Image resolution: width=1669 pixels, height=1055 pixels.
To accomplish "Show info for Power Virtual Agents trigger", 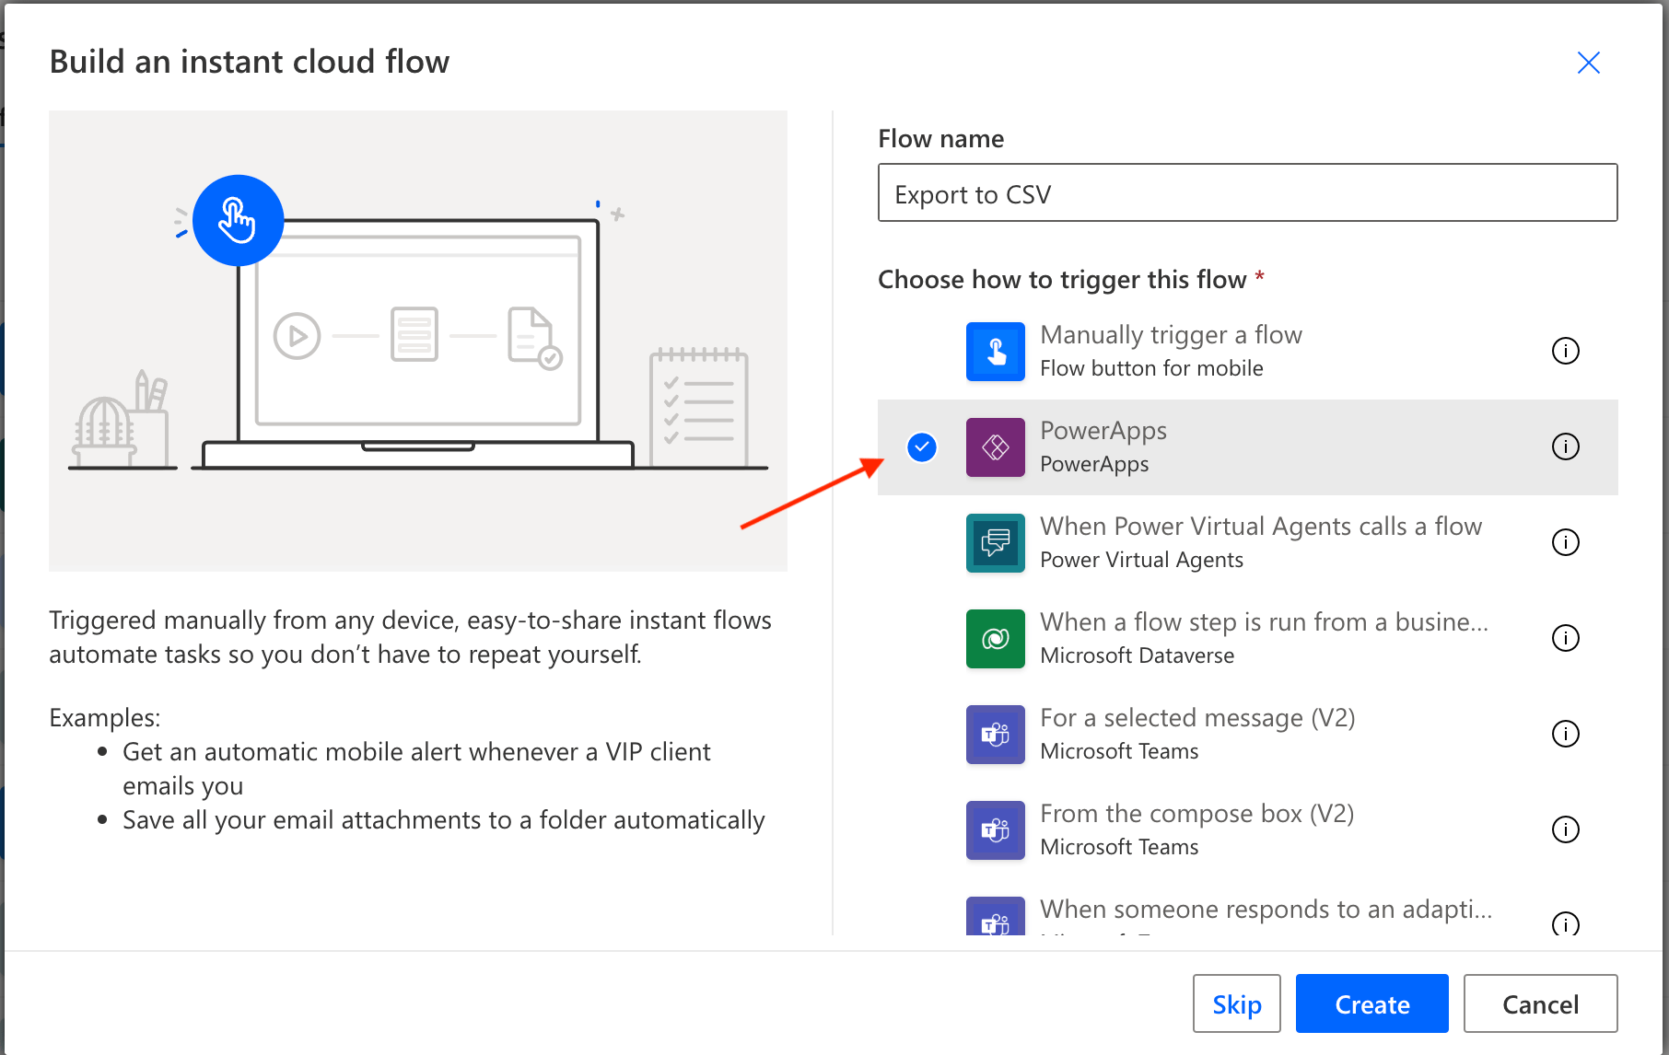I will 1565,542.
